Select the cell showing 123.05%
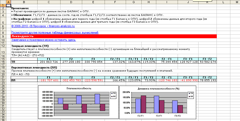This screenshot has width=240, height=121. click(134, 80)
